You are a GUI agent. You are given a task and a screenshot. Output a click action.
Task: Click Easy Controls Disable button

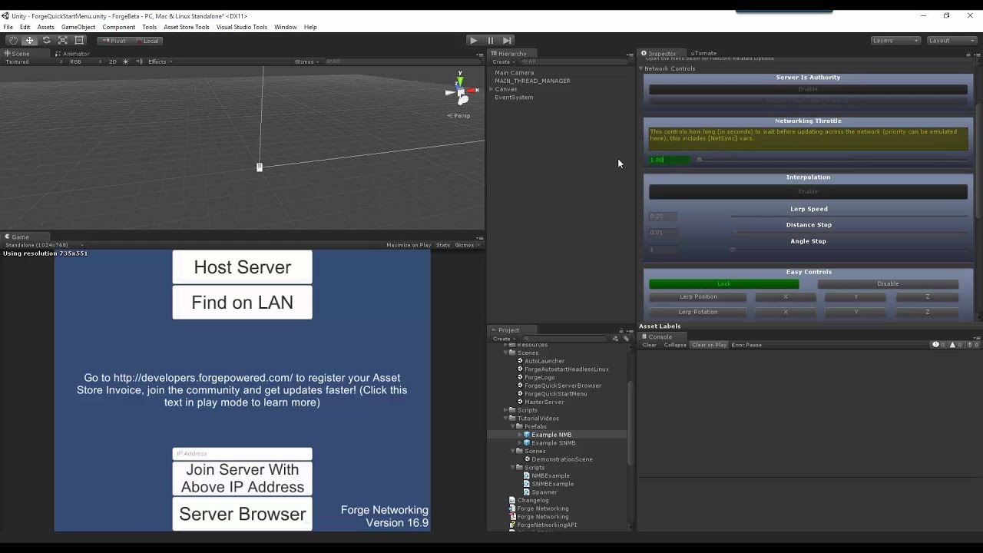(x=888, y=284)
